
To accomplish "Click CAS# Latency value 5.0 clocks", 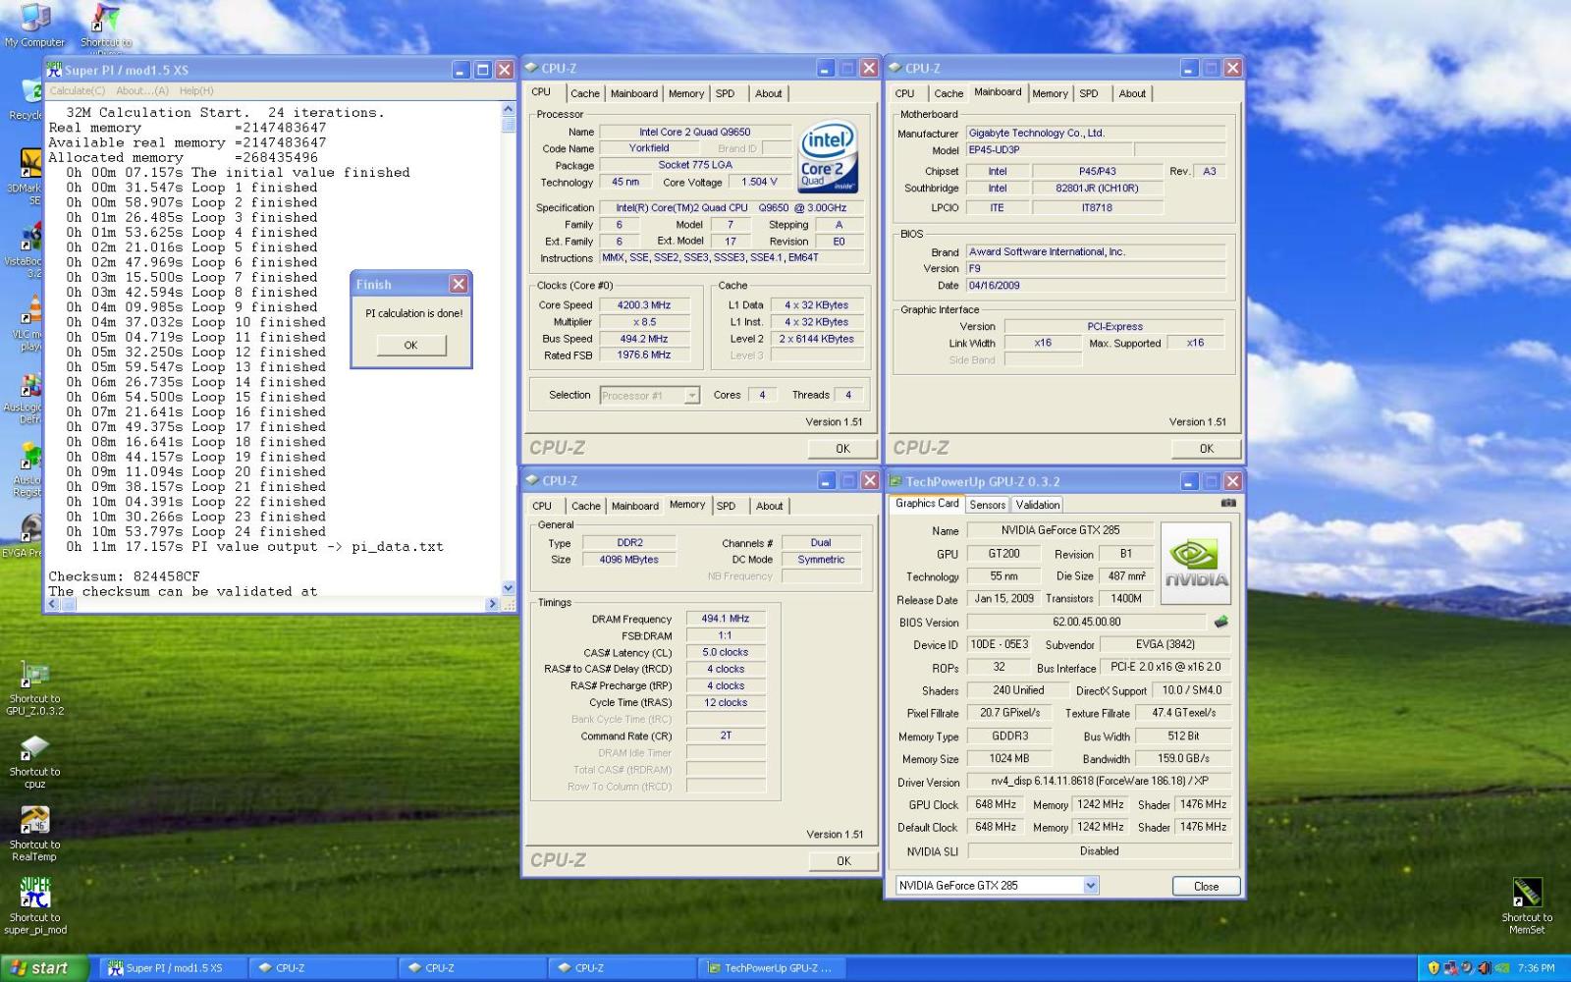I will (x=726, y=652).
